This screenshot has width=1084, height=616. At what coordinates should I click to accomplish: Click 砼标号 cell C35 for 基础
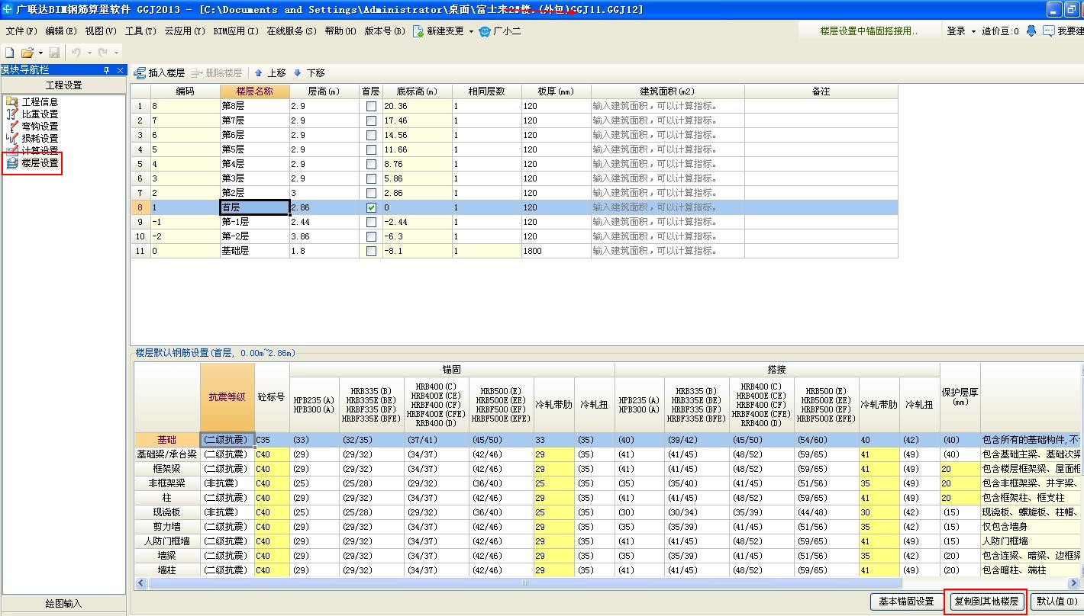point(272,440)
